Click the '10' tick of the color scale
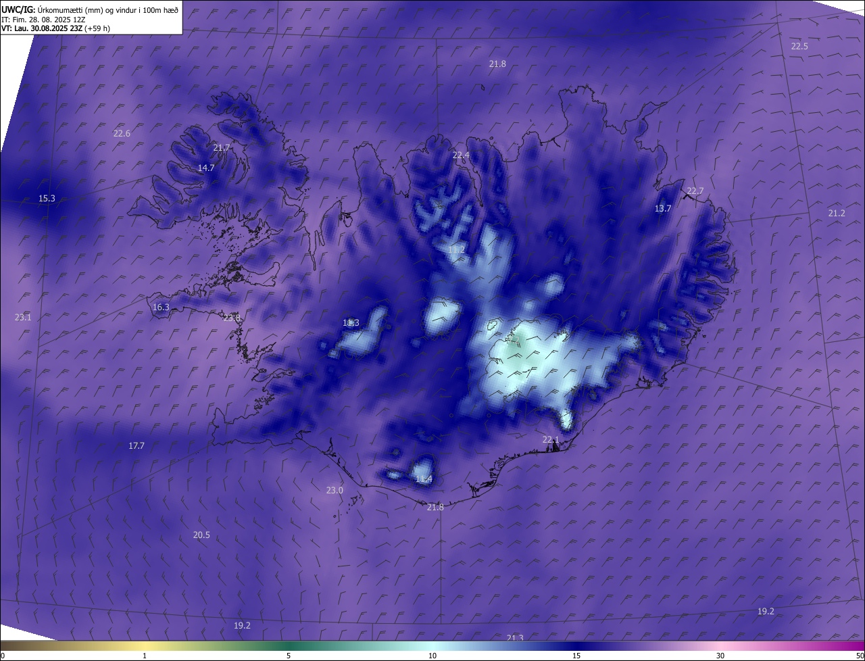 pyautogui.click(x=432, y=656)
